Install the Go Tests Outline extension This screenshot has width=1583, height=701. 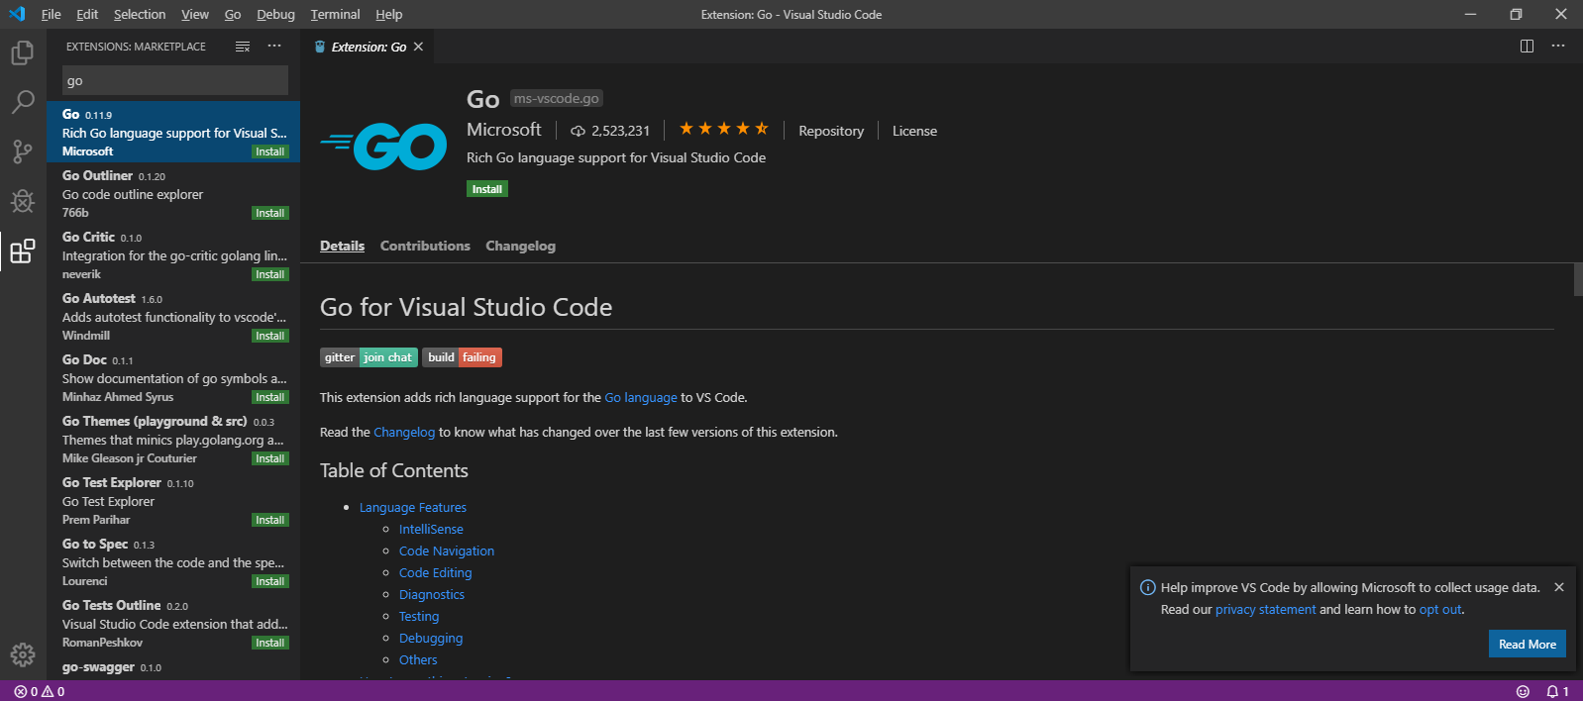270,643
